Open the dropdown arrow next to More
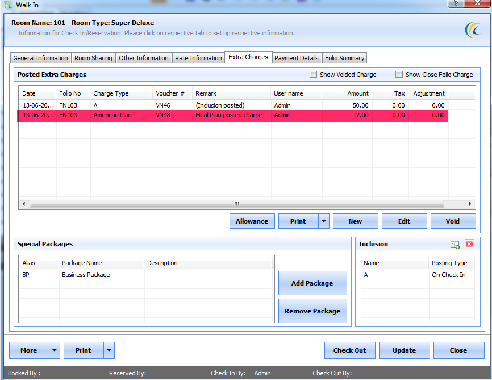This screenshot has height=380, width=492. click(x=55, y=350)
